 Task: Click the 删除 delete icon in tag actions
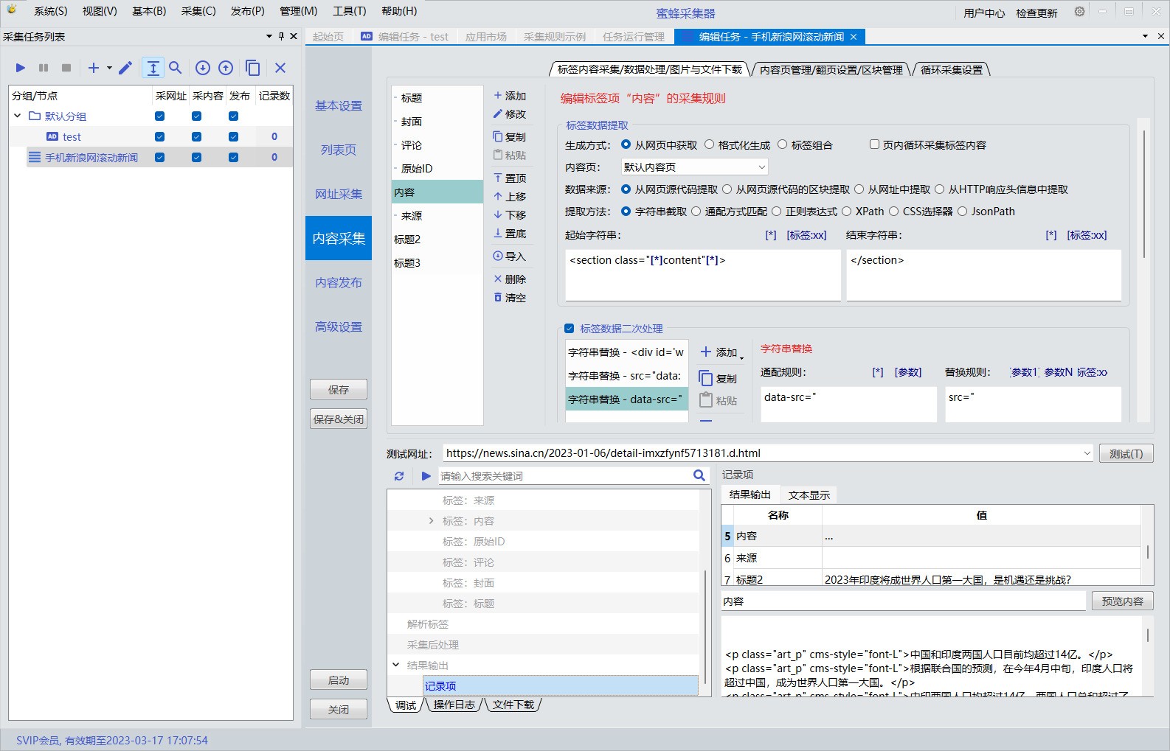498,279
